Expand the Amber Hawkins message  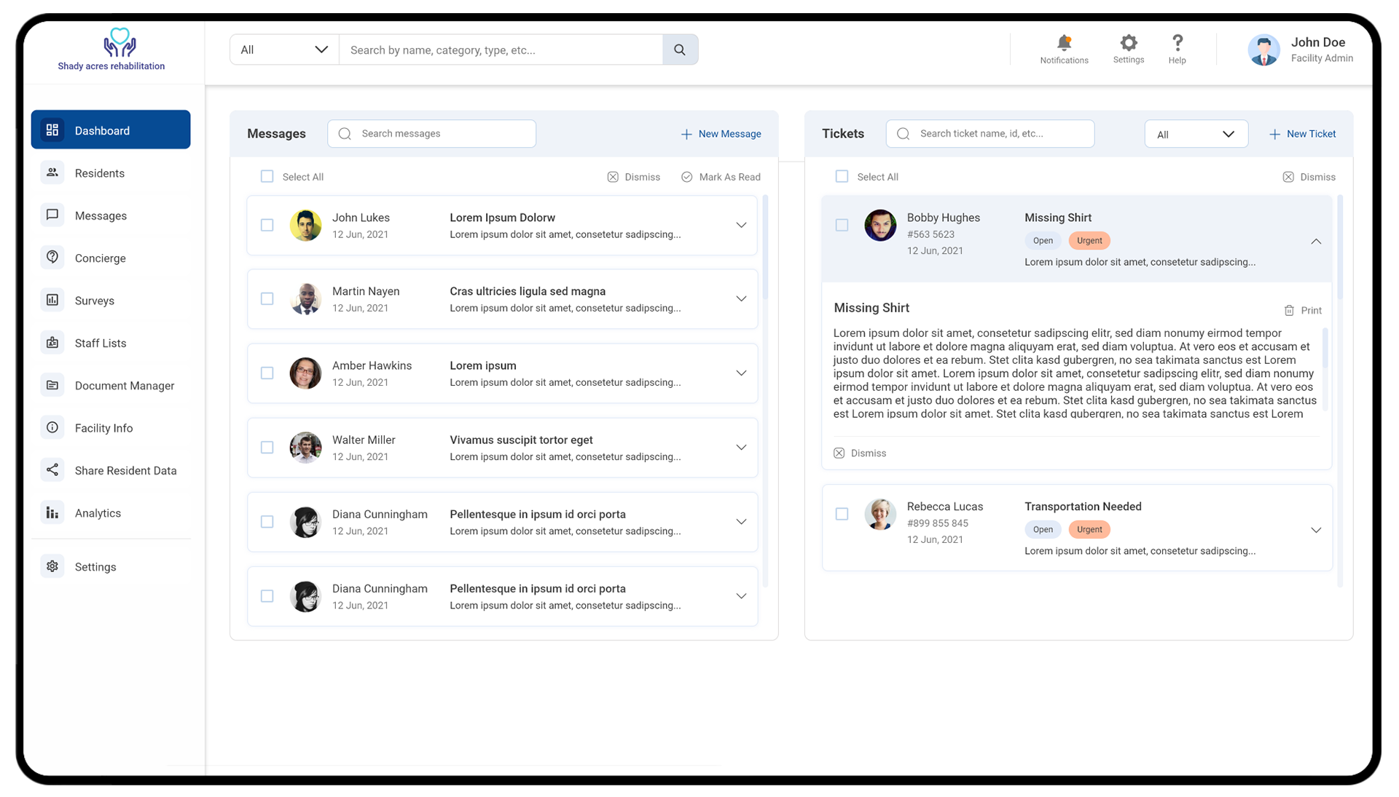741,373
